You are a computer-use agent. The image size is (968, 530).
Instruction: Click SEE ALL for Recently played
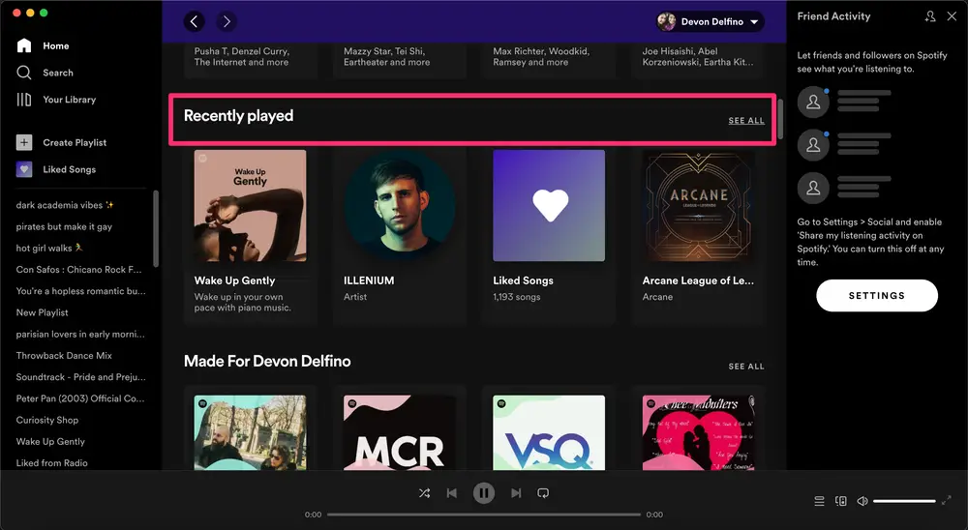pos(746,120)
